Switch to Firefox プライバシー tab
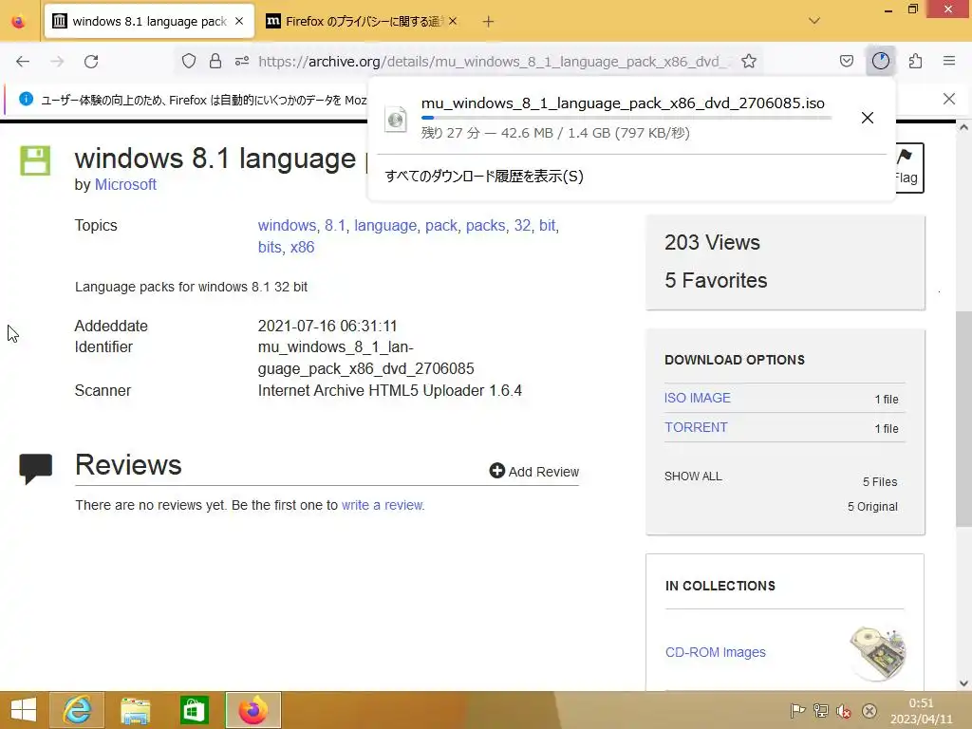972x729 pixels. click(363, 21)
